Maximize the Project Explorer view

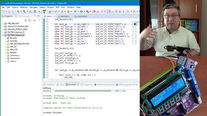click(39, 16)
